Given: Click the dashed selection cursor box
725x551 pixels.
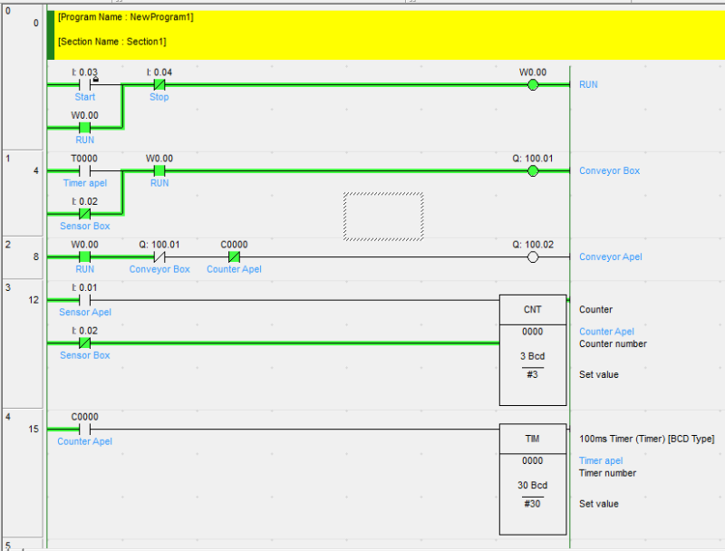Looking at the screenshot, I should pyautogui.click(x=383, y=217).
